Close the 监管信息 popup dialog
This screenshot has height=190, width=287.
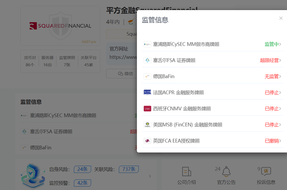tap(281, 18)
